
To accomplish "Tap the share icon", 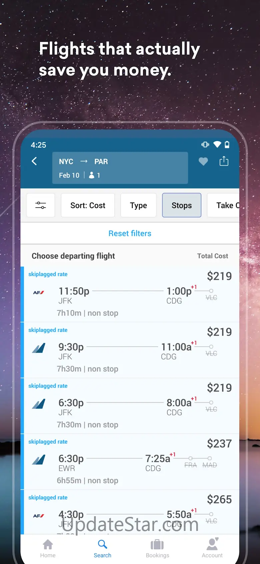I will pyautogui.click(x=224, y=161).
